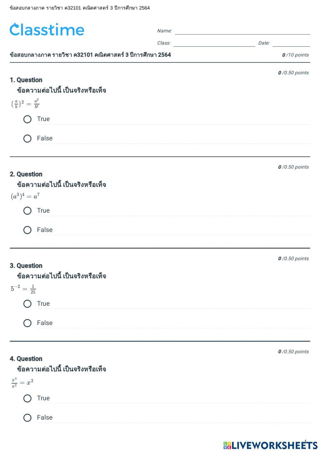Click the Classtime logo
This screenshot has height=452, width=320.
coord(47,30)
